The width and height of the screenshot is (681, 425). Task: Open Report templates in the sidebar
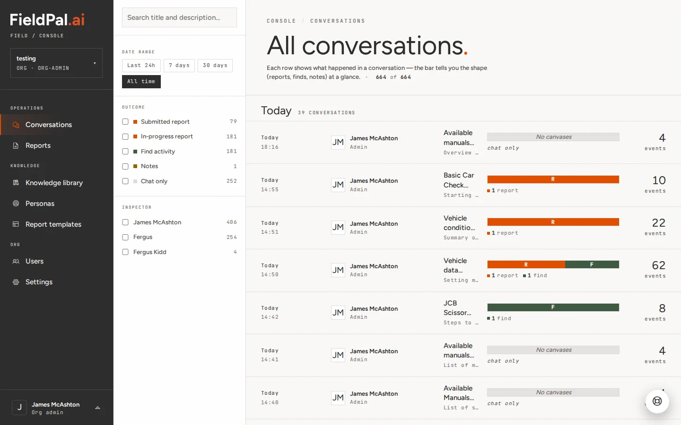click(57, 224)
